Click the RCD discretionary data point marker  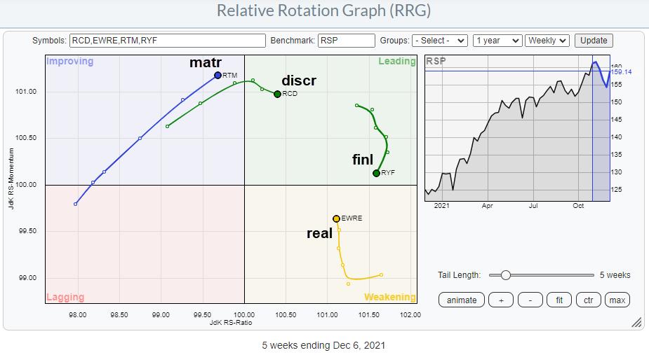point(277,94)
